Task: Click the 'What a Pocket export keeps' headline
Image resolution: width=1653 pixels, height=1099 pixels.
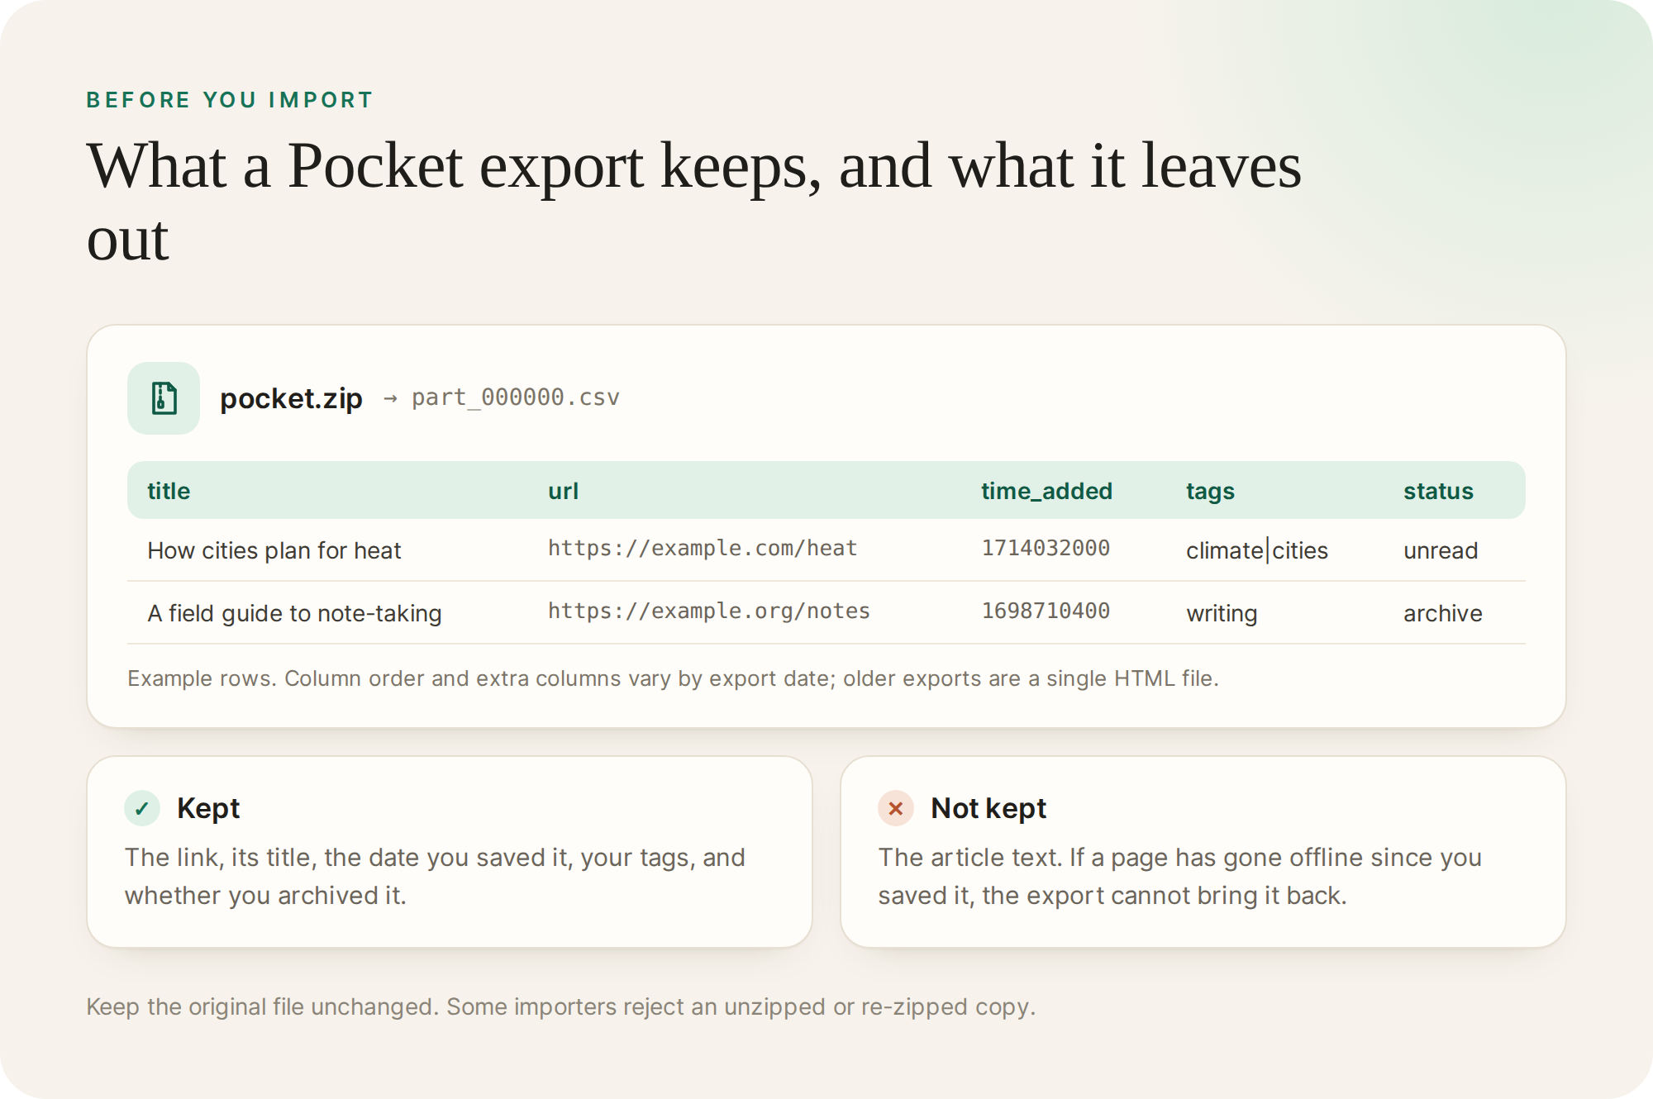Action: pos(693,201)
